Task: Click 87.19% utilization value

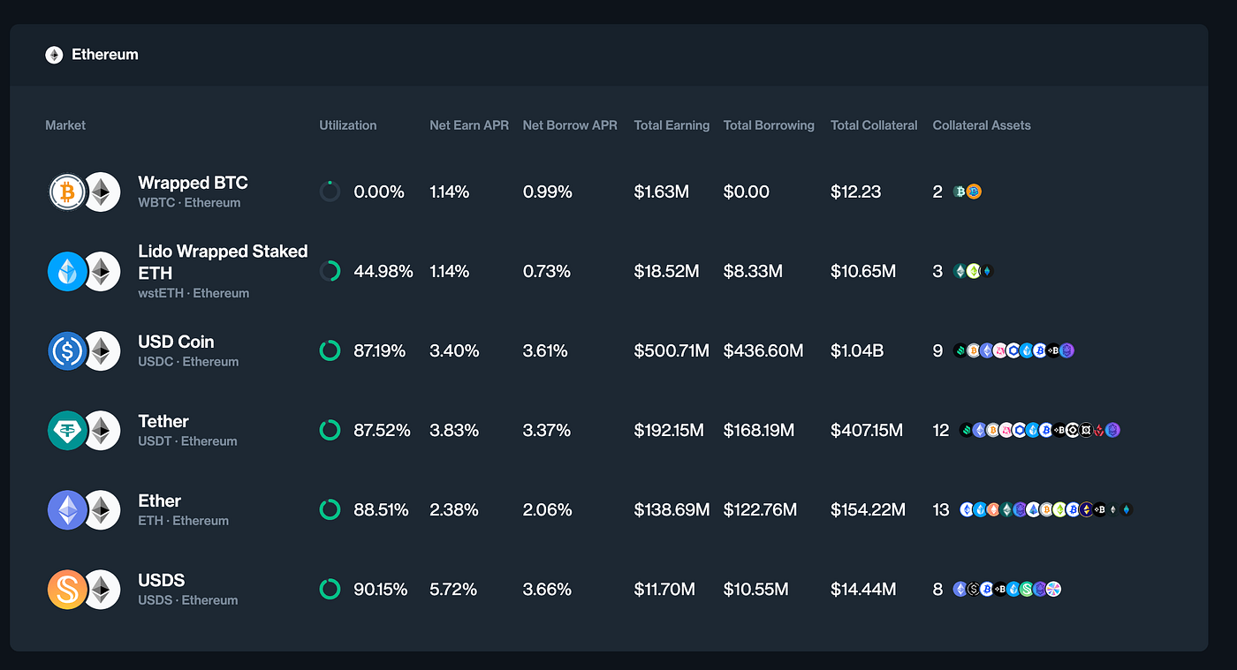Action: click(x=380, y=350)
